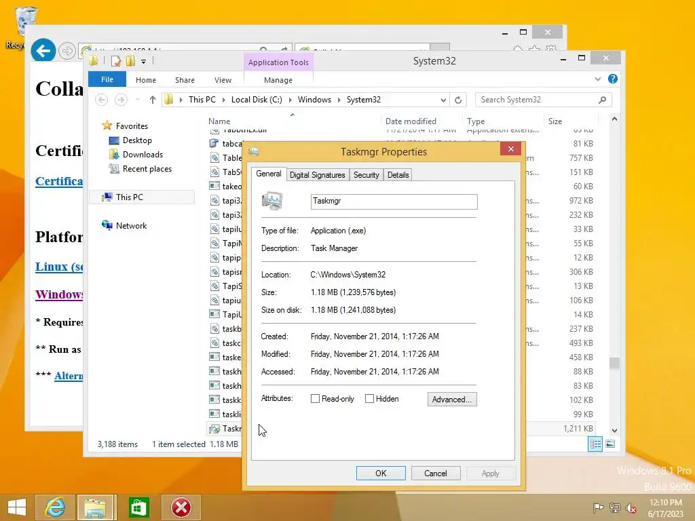
Task: Click the search magnifier icon
Action: [603, 100]
